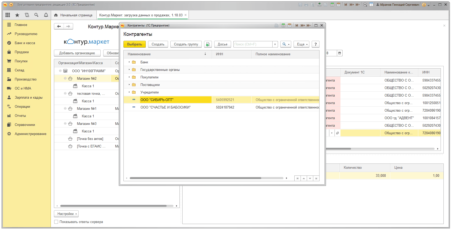Screen dimensions: 452x230
Task: Jump to list end arrow icon
Action: tap(316, 178)
